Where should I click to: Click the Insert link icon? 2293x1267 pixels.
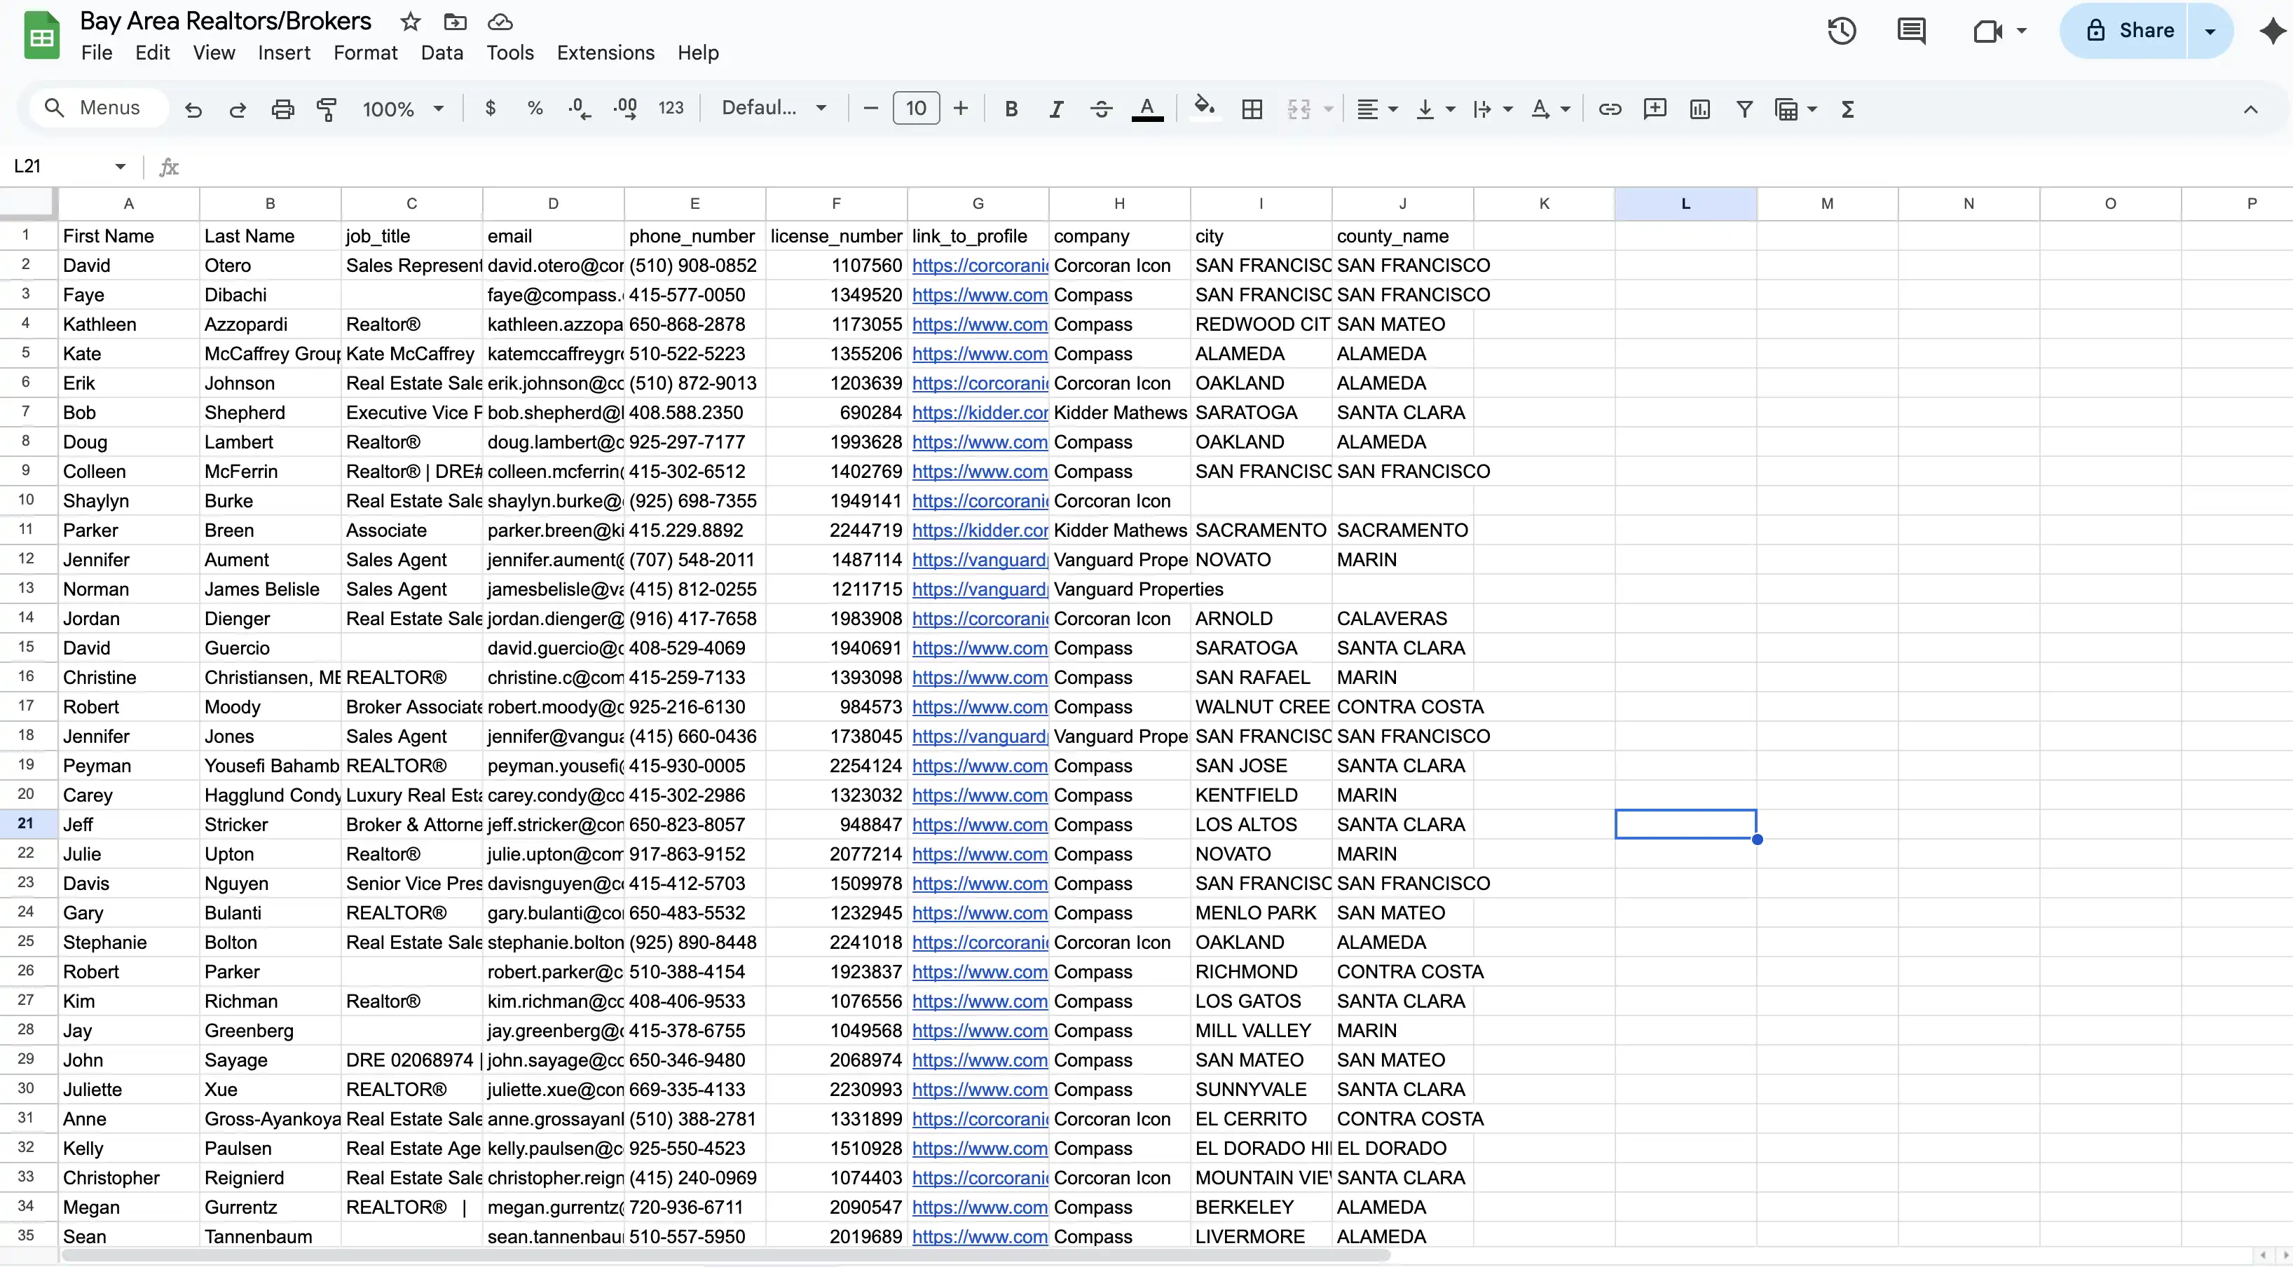click(1609, 108)
